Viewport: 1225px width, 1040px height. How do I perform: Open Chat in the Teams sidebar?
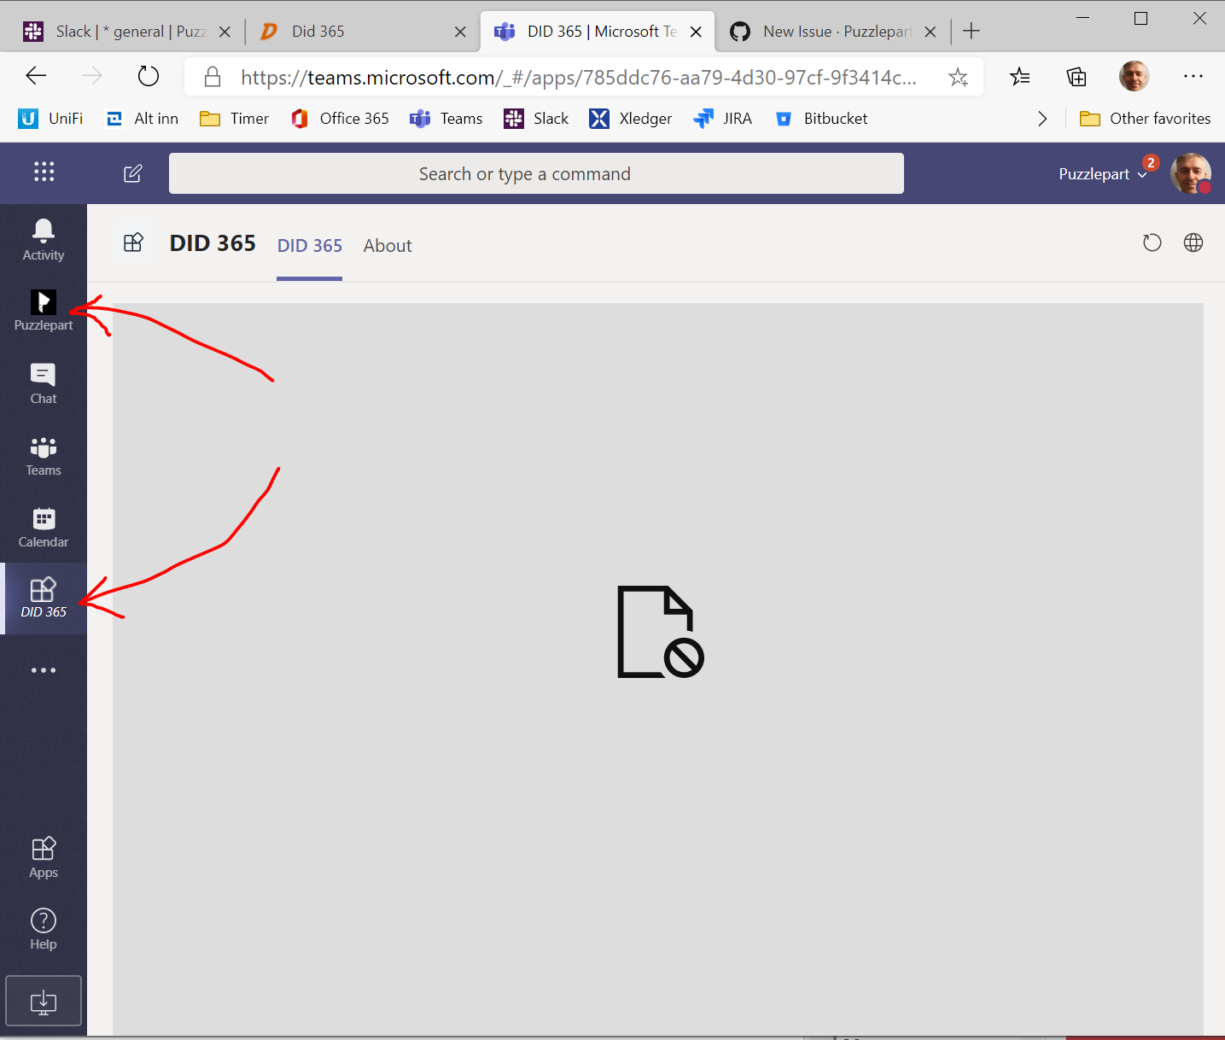[44, 383]
